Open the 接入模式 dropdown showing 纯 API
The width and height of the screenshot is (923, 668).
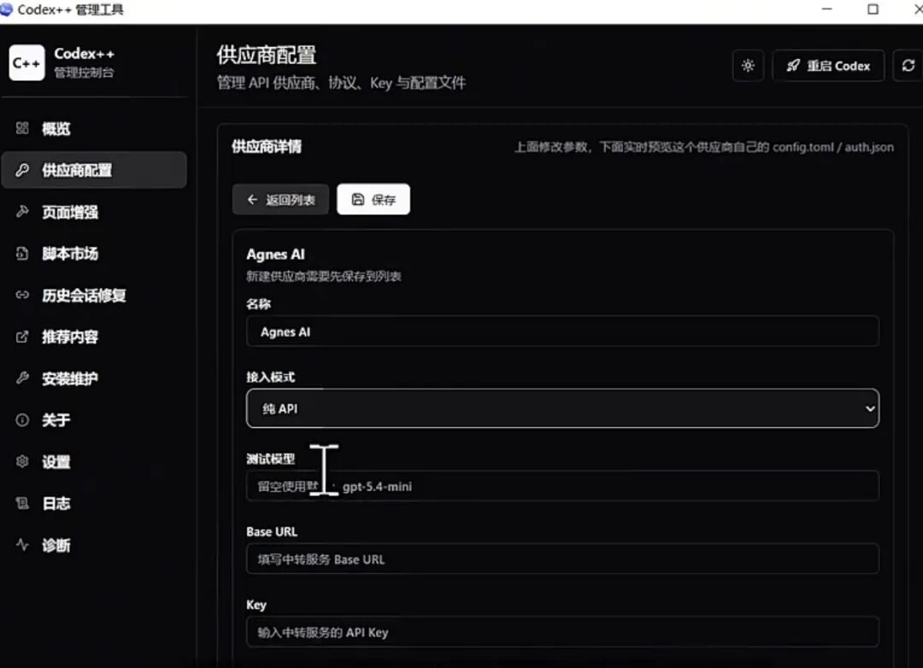click(x=562, y=408)
